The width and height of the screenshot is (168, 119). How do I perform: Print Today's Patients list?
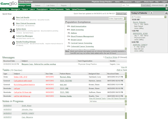[x=166, y=13]
